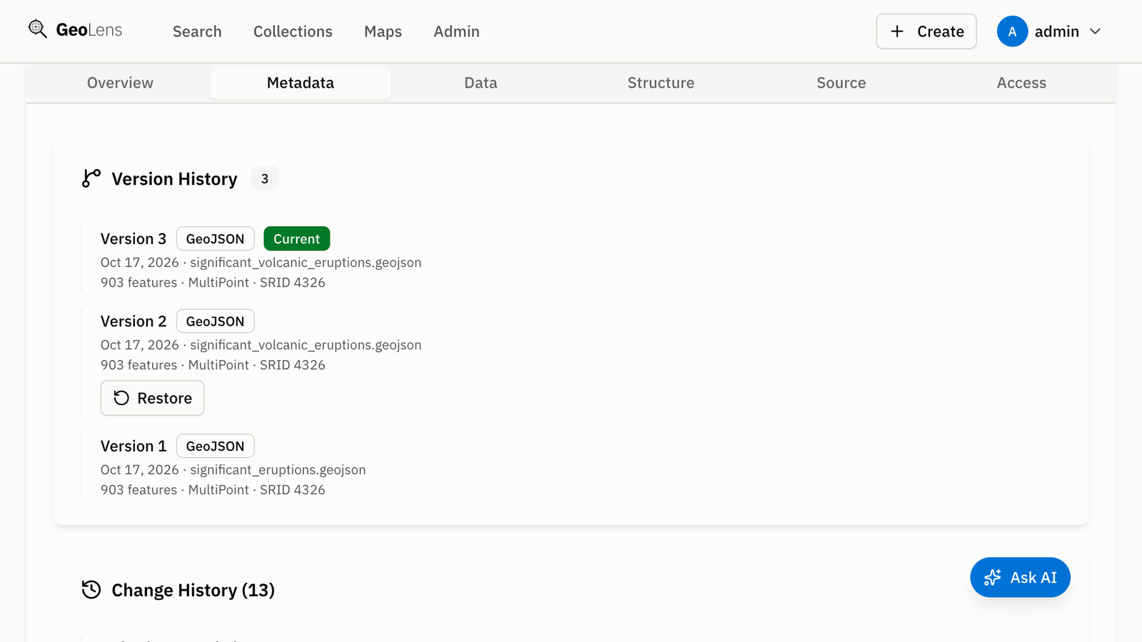Click the GeoJSON badge for Version 3
Image resolution: width=1142 pixels, height=642 pixels.
click(x=216, y=239)
